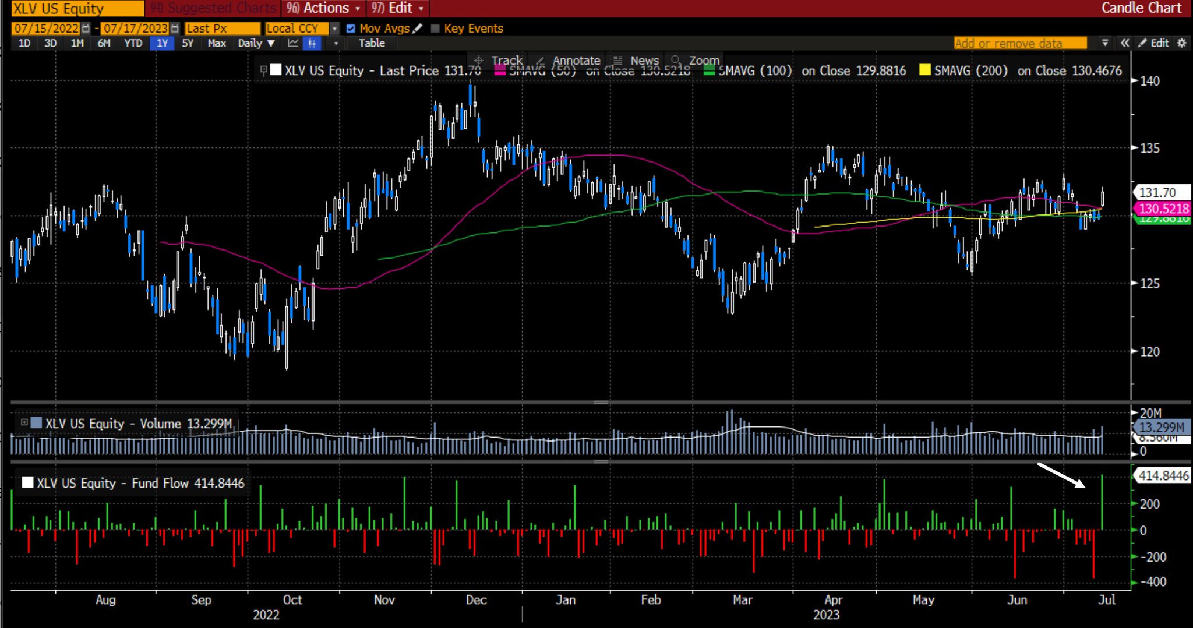Select the 5Y time range tab
This screenshot has height=628, width=1193.
pos(187,43)
